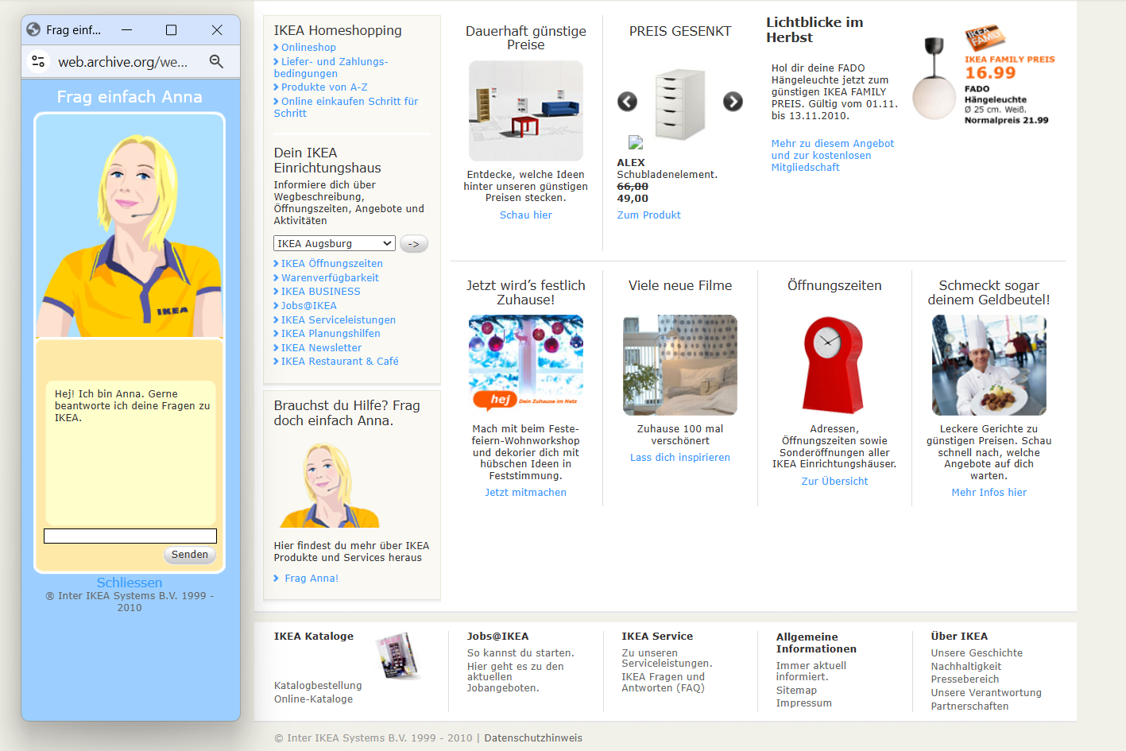Viewport: 1126px width, 751px height.
Task: Click the globe icon in the popup title bar
Action: click(x=33, y=29)
